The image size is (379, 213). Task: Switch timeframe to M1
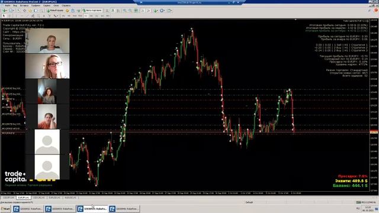coord(63,16)
